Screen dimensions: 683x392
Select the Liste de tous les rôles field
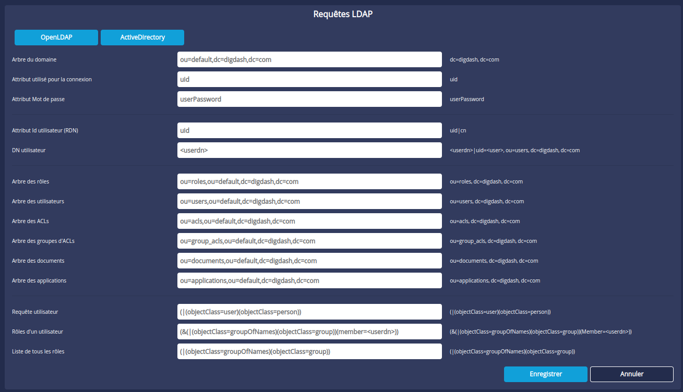pos(309,351)
